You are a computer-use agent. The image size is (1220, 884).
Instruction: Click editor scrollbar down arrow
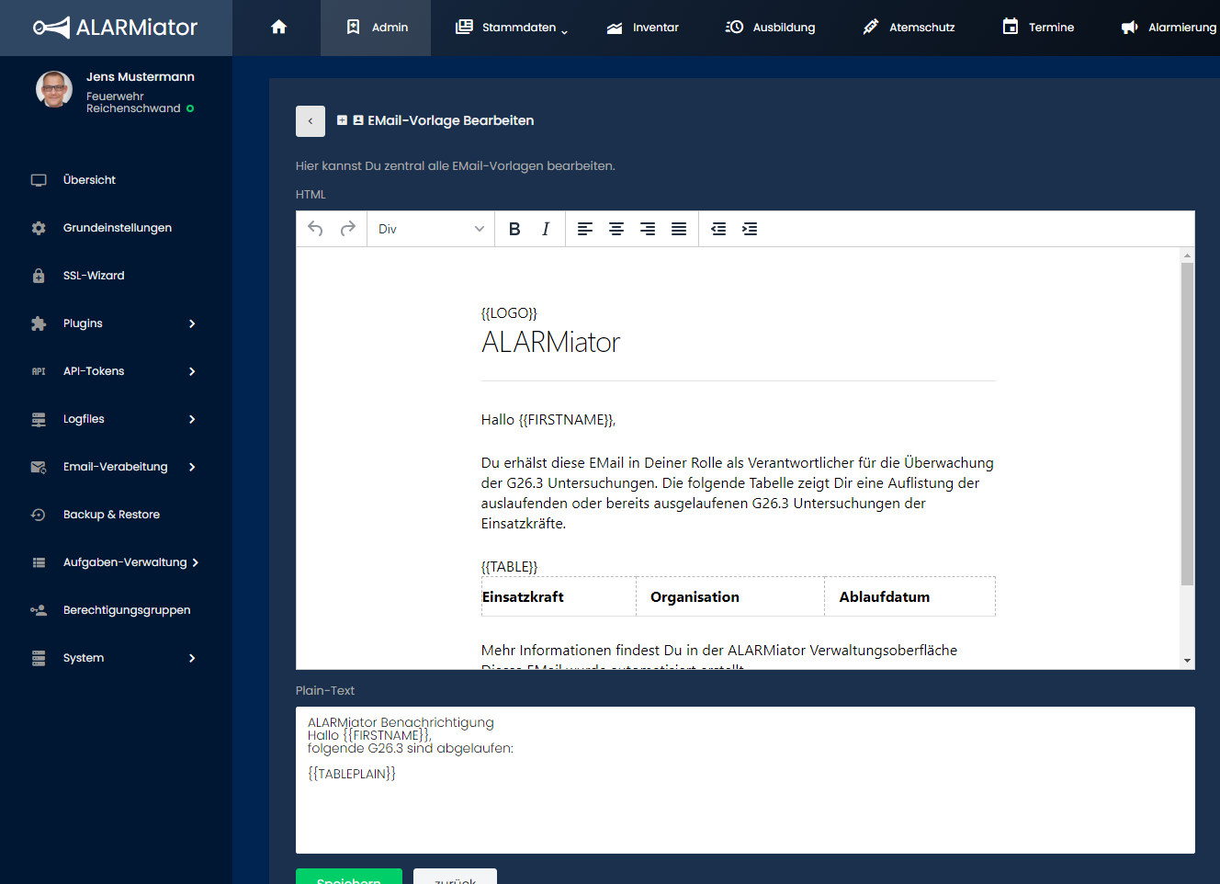click(x=1187, y=661)
